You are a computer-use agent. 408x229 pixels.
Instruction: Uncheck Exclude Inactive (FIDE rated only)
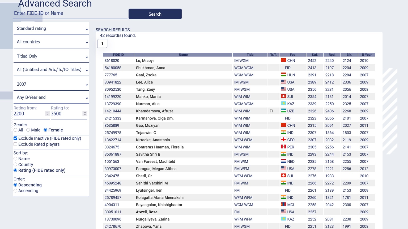pos(15,138)
